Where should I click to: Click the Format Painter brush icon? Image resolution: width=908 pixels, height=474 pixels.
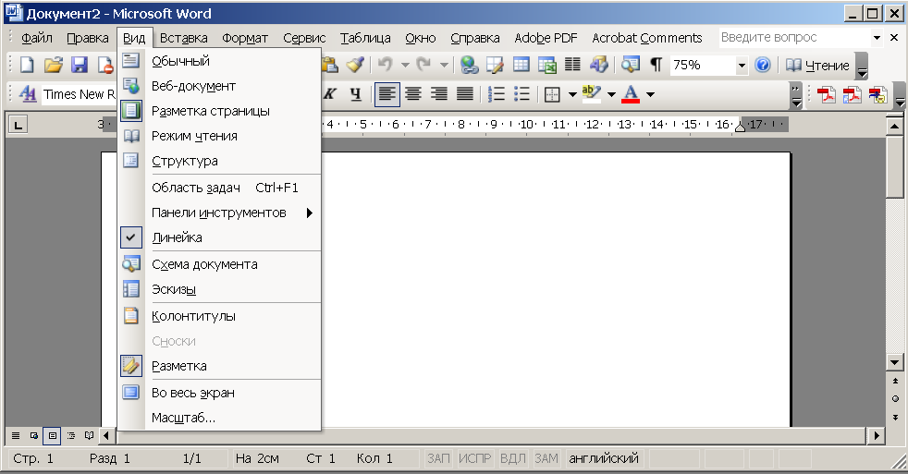(355, 65)
